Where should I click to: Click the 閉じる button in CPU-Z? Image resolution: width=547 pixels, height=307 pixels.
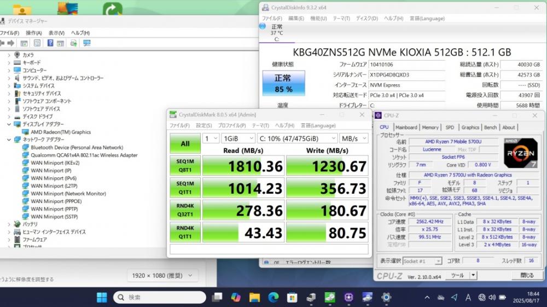click(x=527, y=275)
